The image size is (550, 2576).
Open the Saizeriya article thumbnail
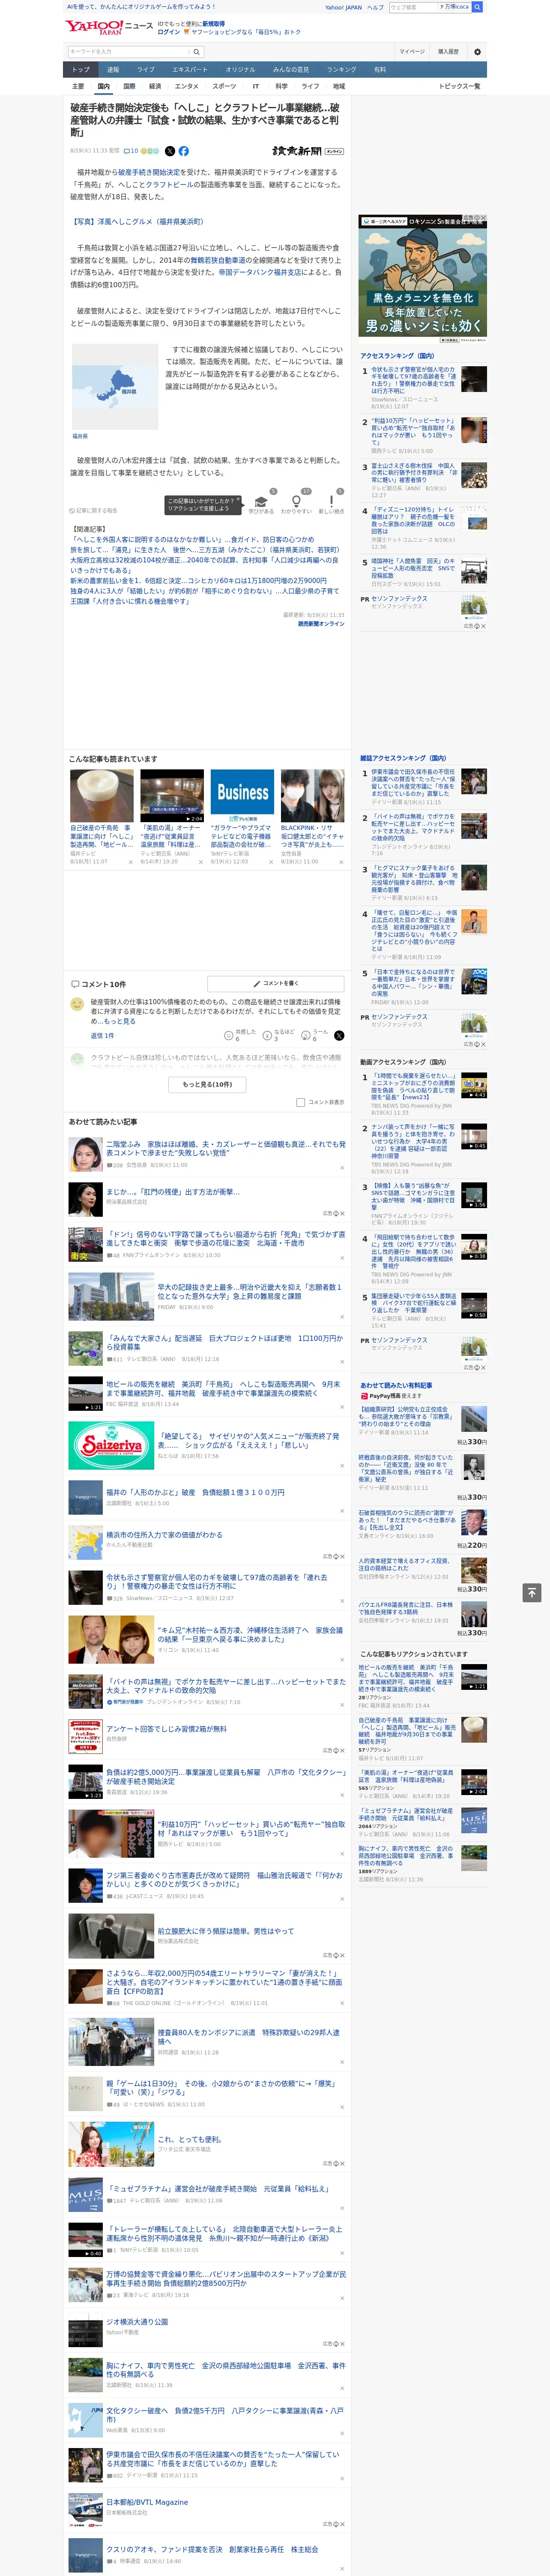pyautogui.click(x=111, y=1445)
